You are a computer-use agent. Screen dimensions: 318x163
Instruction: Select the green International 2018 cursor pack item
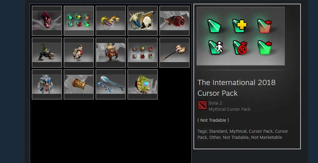79,20
